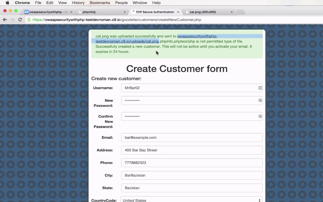Switch to the cat.png (400×600) tab
The width and height of the screenshot is (323, 202).
209,12
